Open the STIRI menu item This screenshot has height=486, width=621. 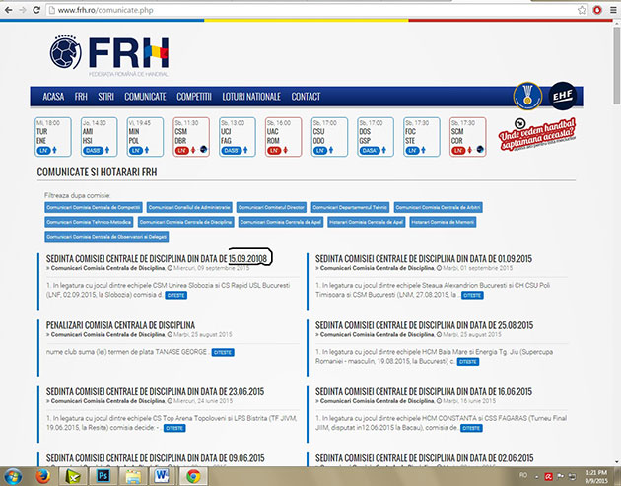pyautogui.click(x=105, y=97)
